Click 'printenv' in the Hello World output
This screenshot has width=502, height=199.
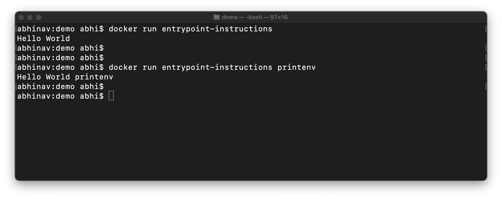point(94,77)
